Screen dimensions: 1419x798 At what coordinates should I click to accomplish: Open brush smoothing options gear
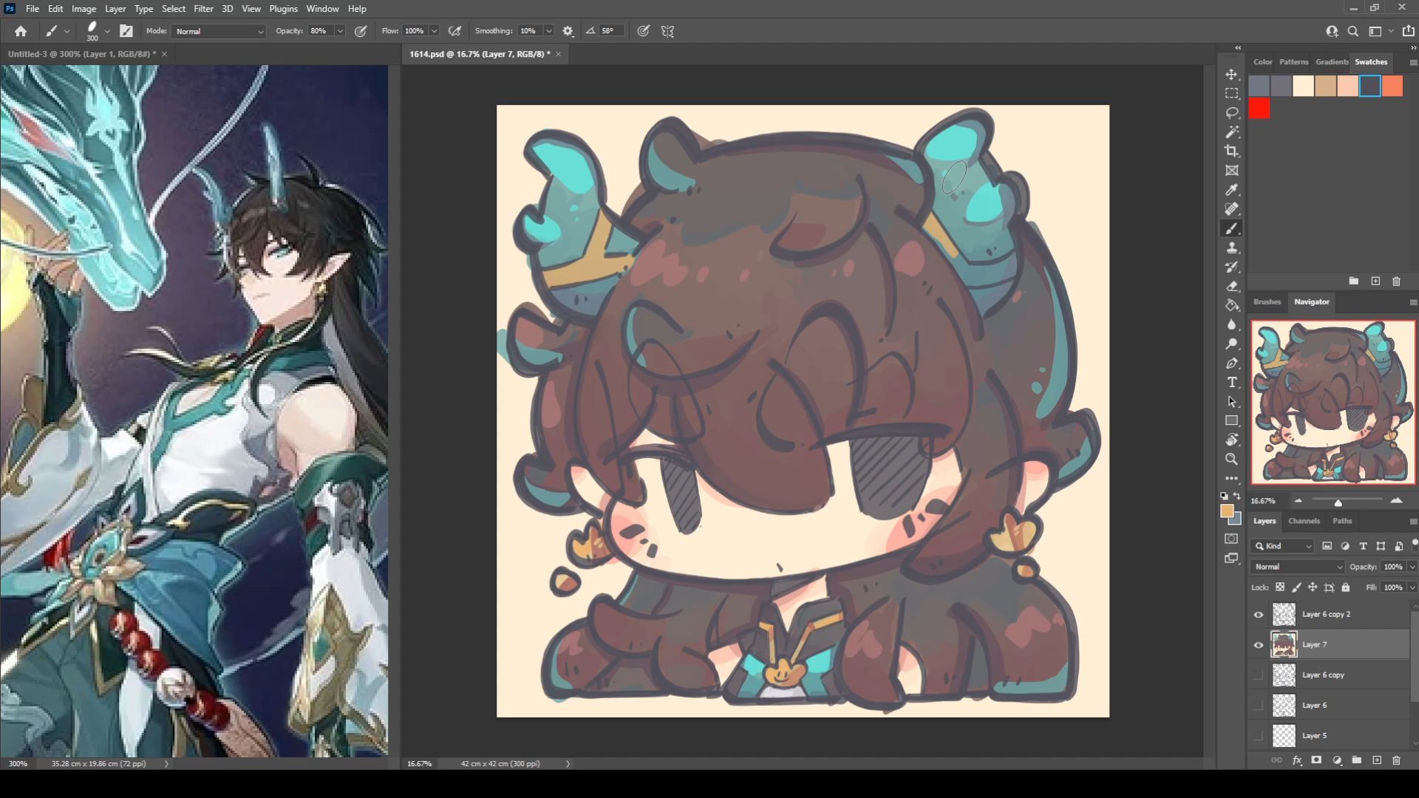pos(568,31)
